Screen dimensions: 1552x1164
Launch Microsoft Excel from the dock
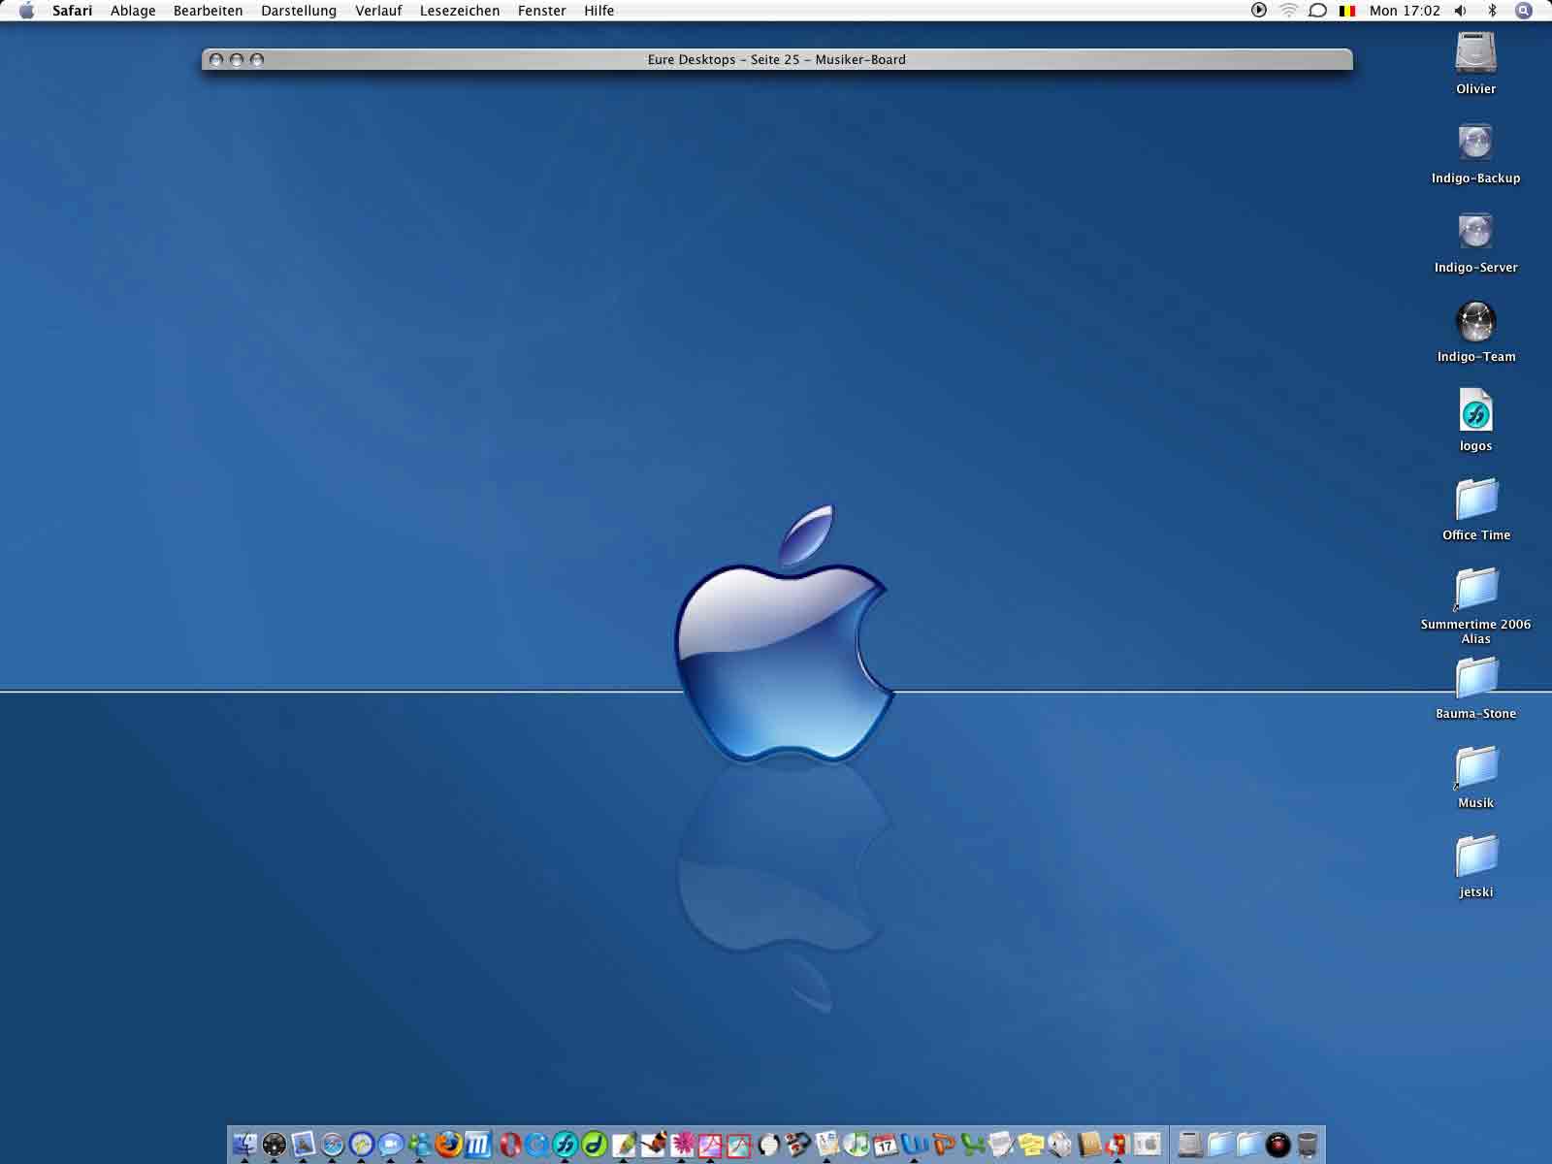(973, 1145)
